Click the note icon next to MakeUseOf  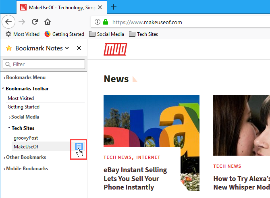click(79, 146)
